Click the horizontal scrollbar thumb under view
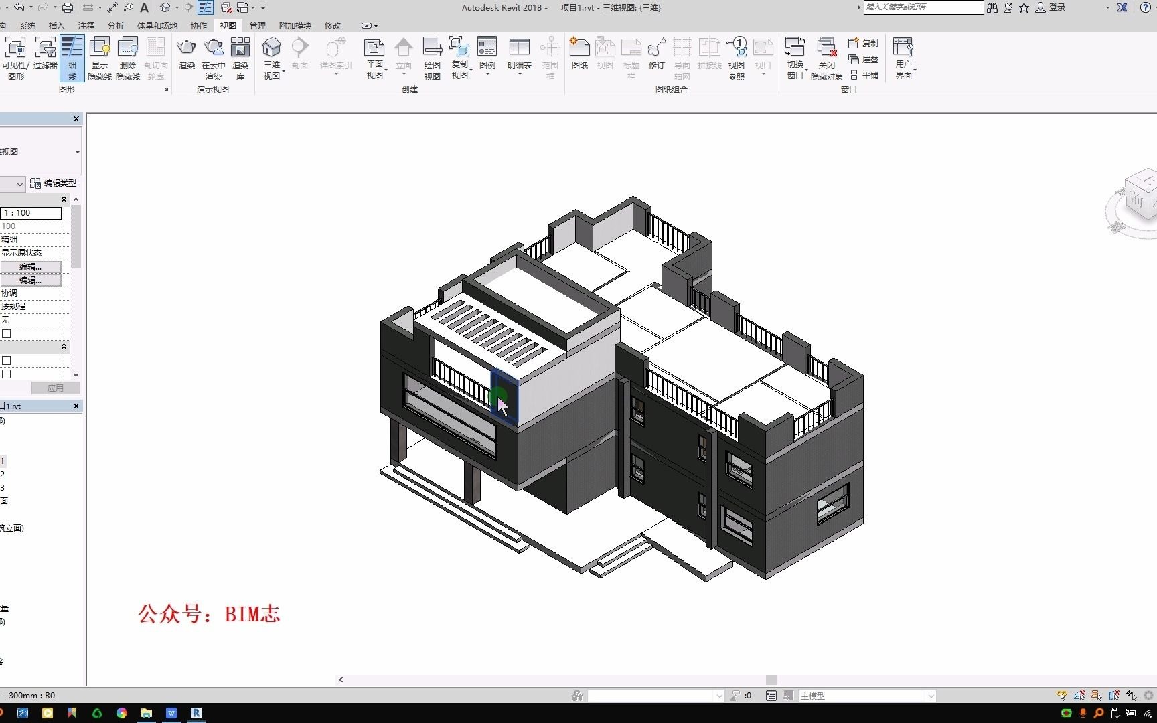This screenshot has width=1157, height=723. coord(771,679)
